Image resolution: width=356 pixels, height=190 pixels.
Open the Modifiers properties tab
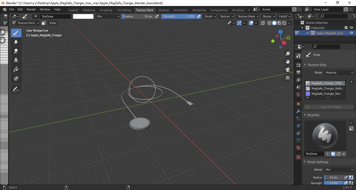coord(298,111)
